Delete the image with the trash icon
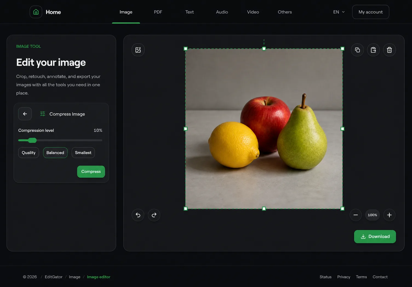 click(389, 50)
